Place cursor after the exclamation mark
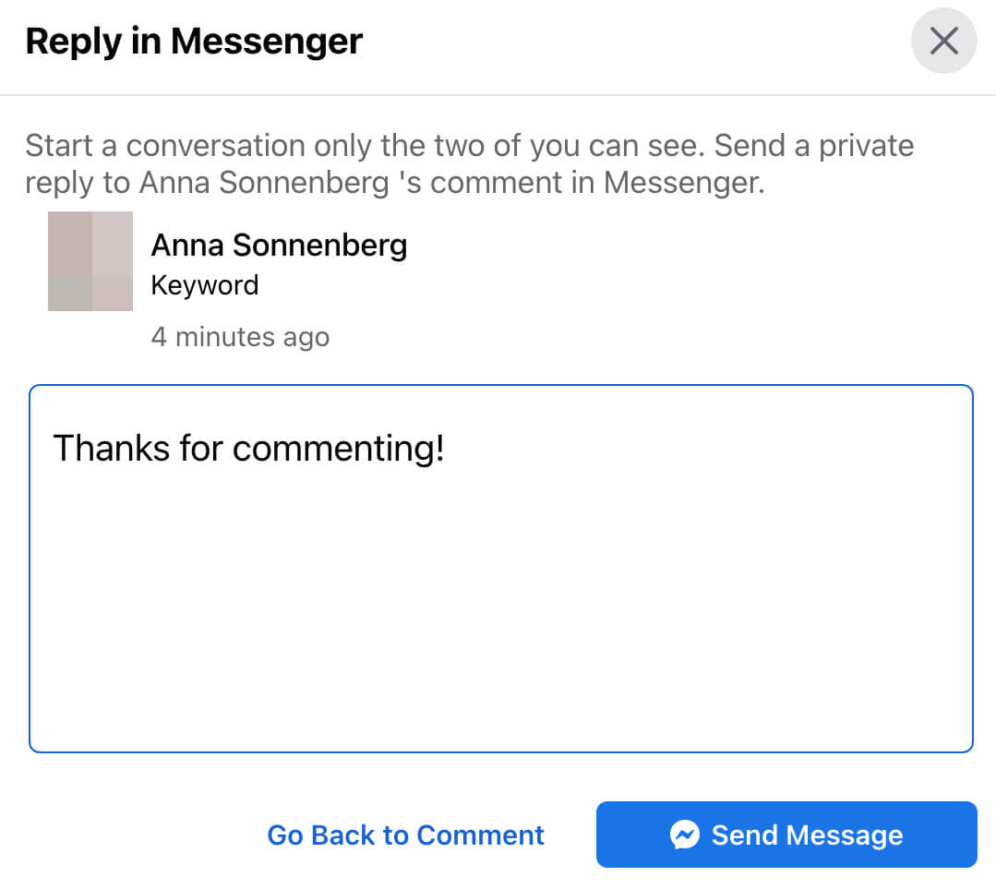Viewport: 996px width, 889px height. [x=447, y=449]
